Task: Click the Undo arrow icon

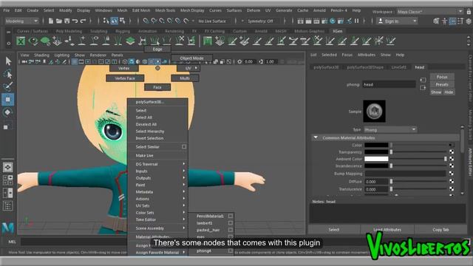Action: pyautogui.click(x=75, y=21)
